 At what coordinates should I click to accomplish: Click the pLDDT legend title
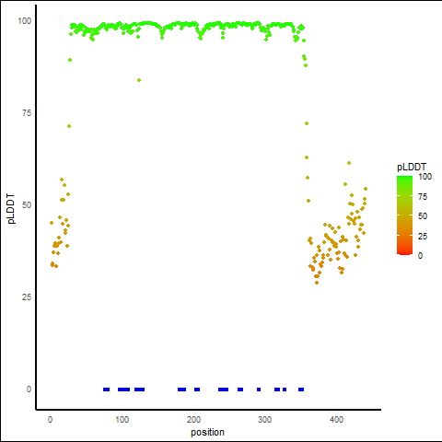pyautogui.click(x=412, y=167)
